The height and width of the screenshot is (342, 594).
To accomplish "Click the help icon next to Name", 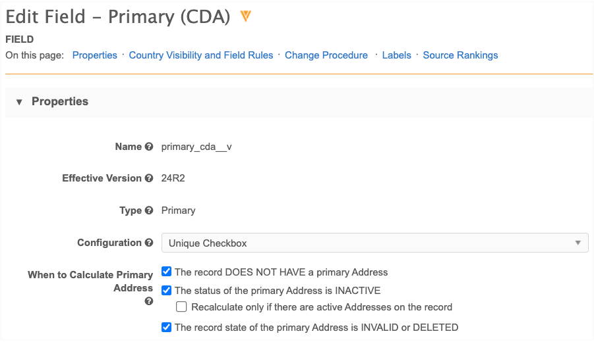I will (x=149, y=147).
